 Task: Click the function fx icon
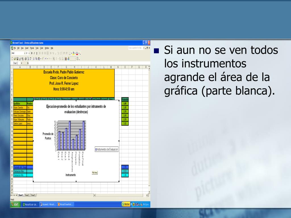click(x=28, y=63)
